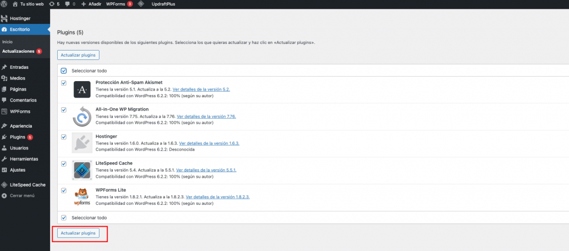
Task: Click the Entradas pin icon
Action: [x=4, y=67]
